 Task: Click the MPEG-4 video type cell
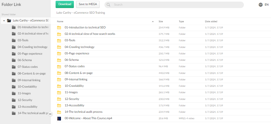[186, 118]
